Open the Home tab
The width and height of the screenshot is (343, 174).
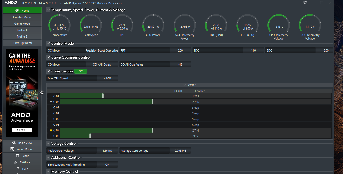tap(22, 11)
